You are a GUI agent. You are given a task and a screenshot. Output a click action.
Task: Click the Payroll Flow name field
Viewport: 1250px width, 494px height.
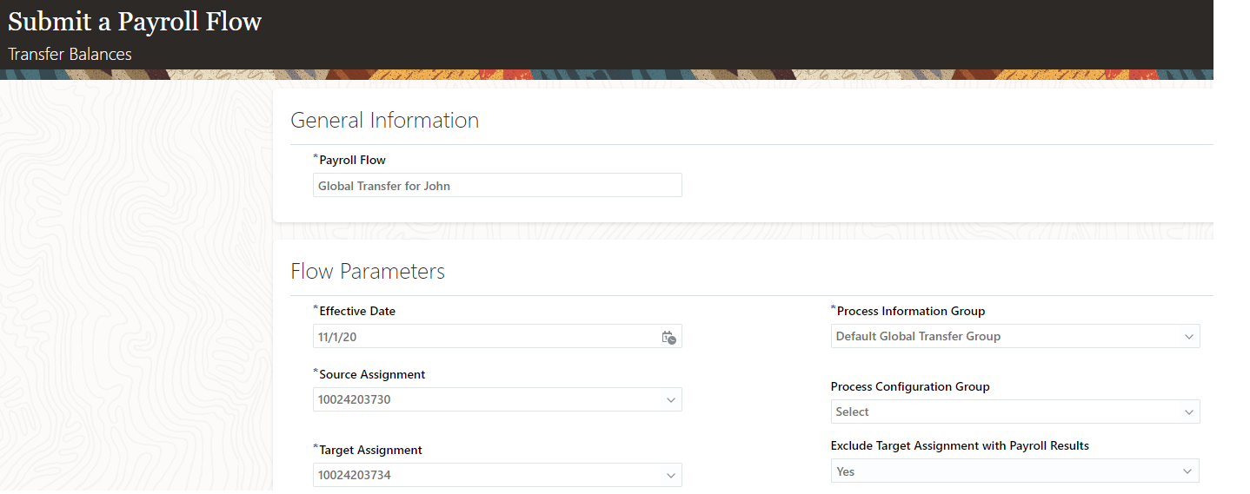click(x=496, y=186)
